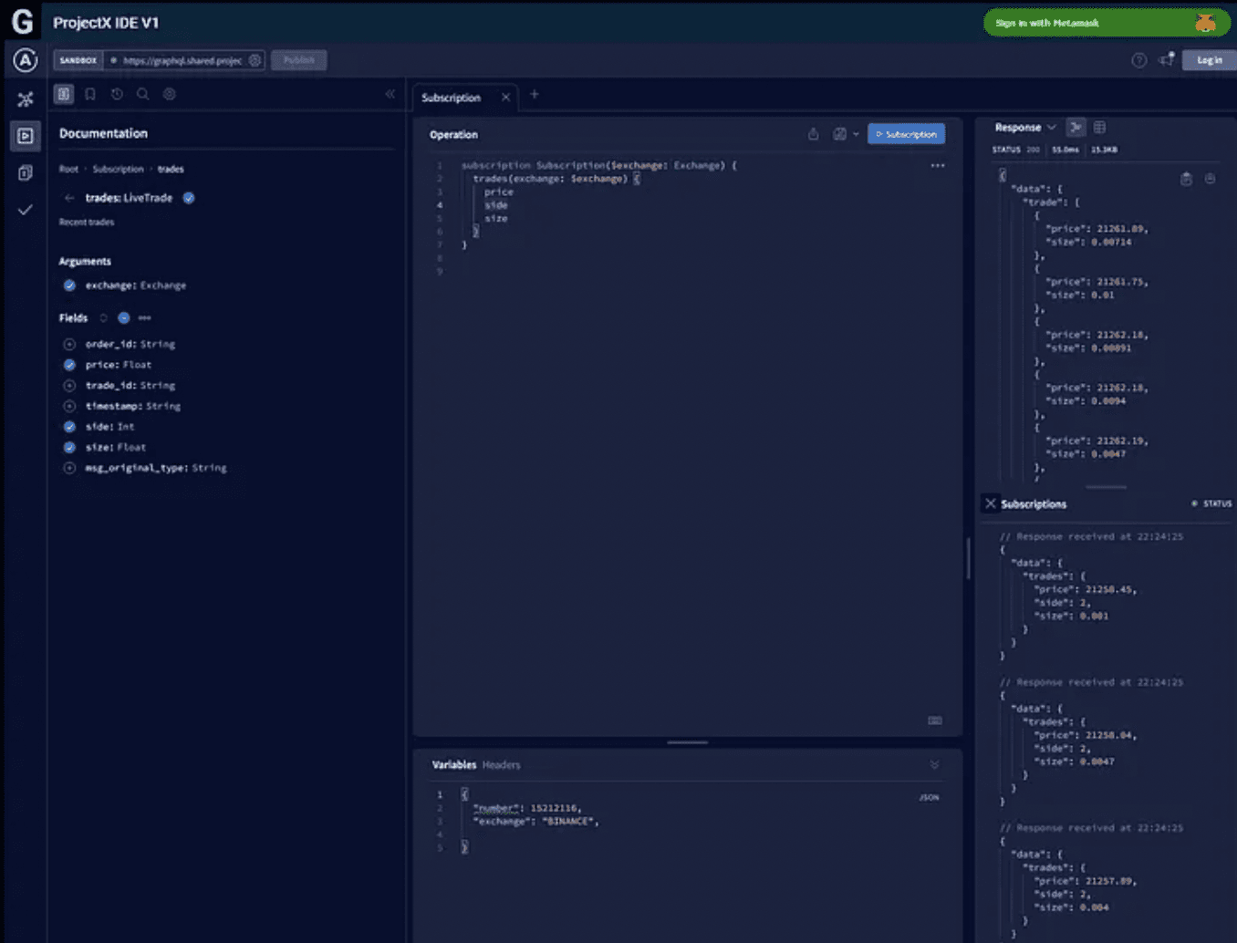Toggle the trades: LiveTrade checkmark
1237x943 pixels.
(189, 198)
